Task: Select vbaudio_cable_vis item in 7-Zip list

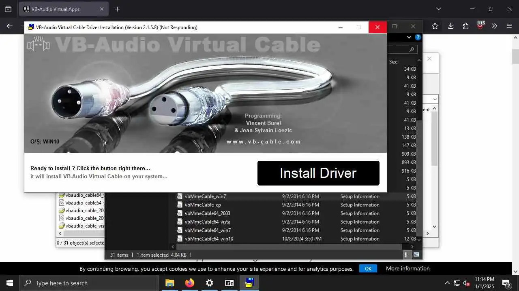Action: (84, 226)
